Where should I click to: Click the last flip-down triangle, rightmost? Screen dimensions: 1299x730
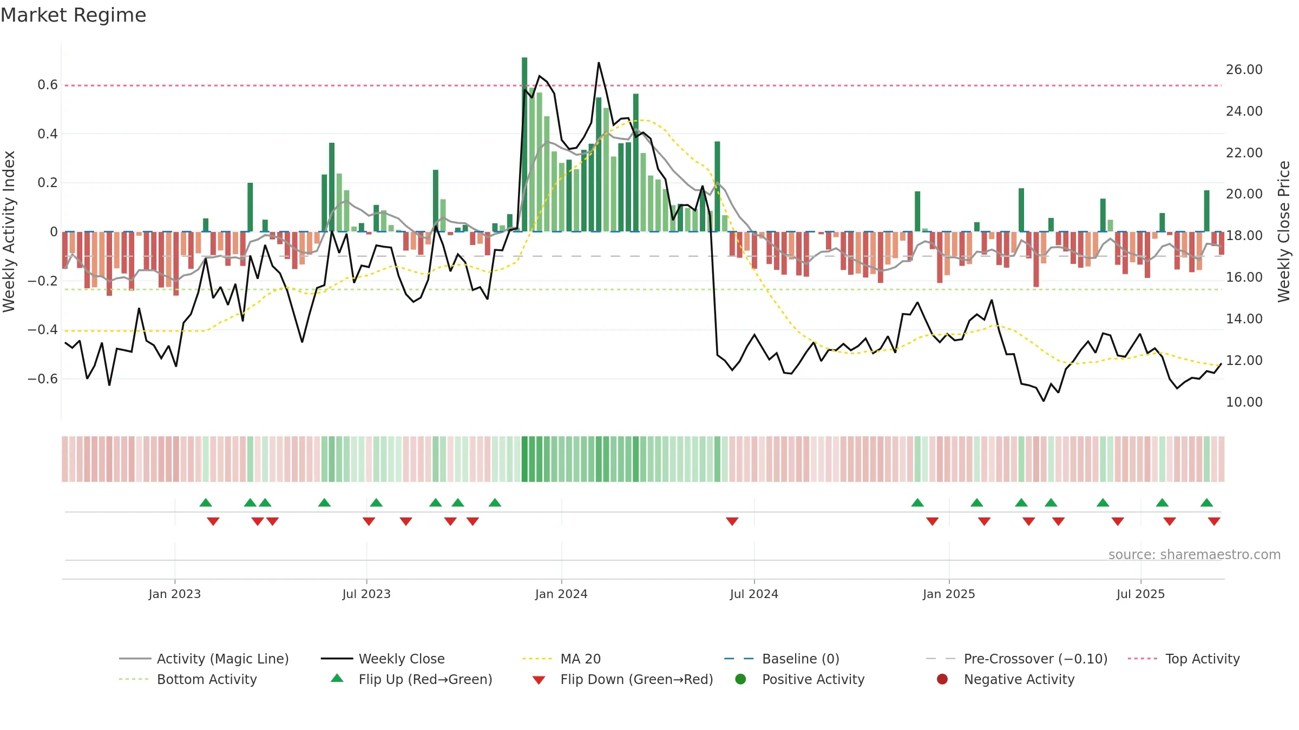click(x=1214, y=521)
